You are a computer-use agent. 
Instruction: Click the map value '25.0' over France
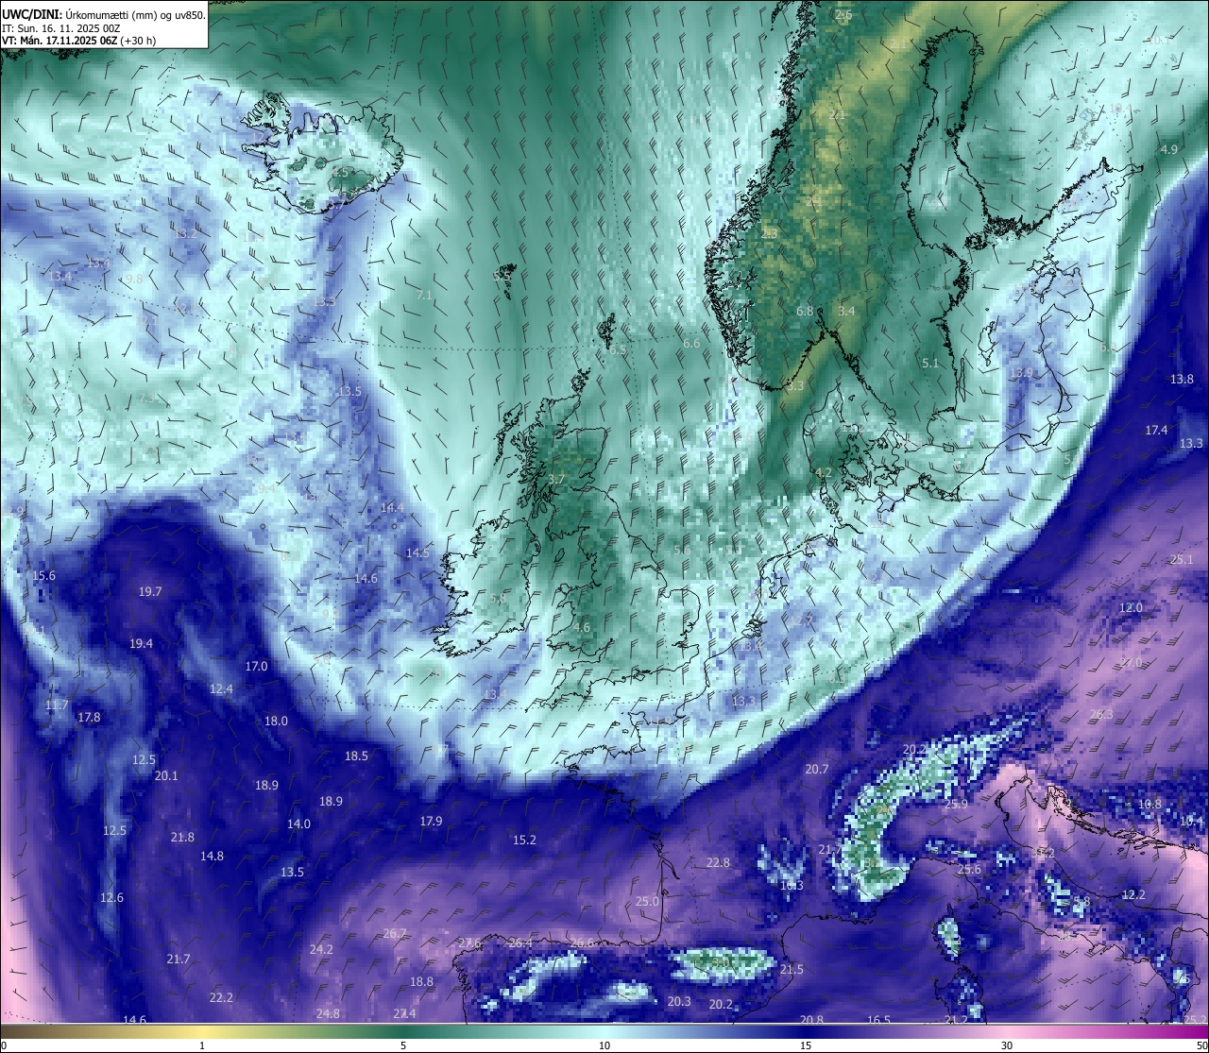point(647,902)
